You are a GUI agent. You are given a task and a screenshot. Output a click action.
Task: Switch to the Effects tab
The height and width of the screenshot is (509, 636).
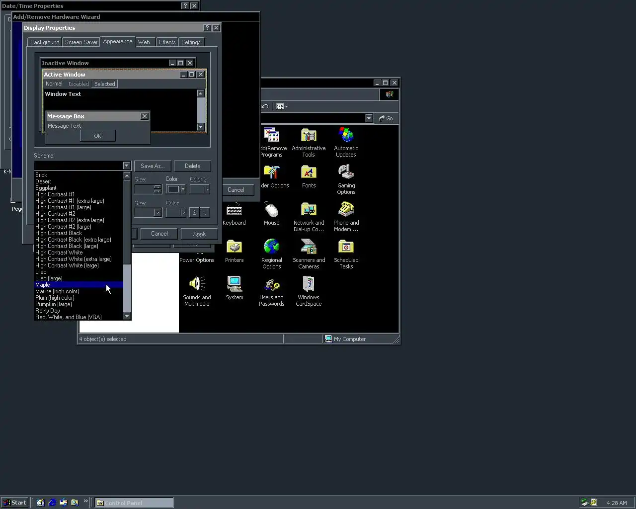167,42
